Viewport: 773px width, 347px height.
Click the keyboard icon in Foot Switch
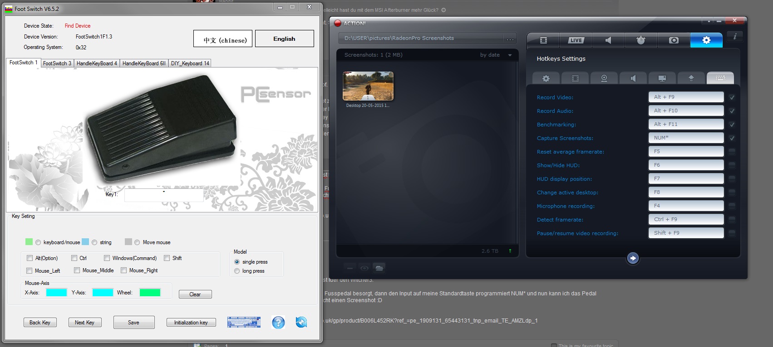244,322
